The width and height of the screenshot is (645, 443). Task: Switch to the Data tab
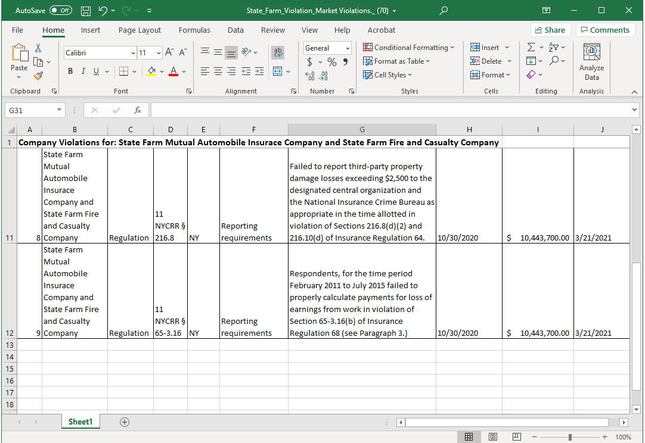pyautogui.click(x=235, y=30)
